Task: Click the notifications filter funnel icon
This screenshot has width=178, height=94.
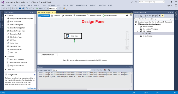Action: [x=136, y=2]
